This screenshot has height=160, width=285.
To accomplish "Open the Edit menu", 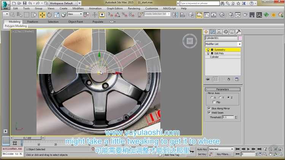I will pos(16,8).
